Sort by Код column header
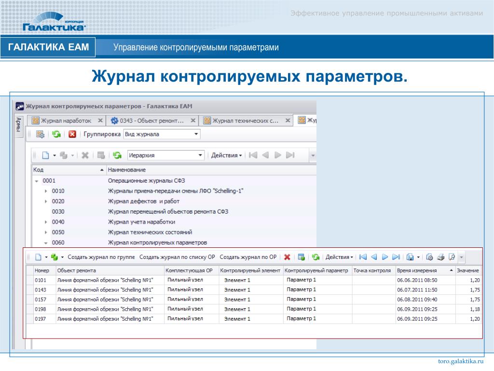Viewport: 494px width, 371px height. (x=69, y=170)
